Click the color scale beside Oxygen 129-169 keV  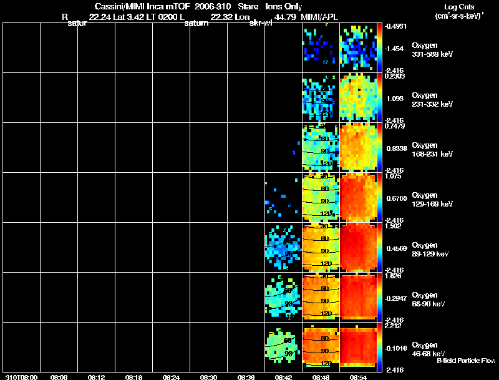(380, 198)
